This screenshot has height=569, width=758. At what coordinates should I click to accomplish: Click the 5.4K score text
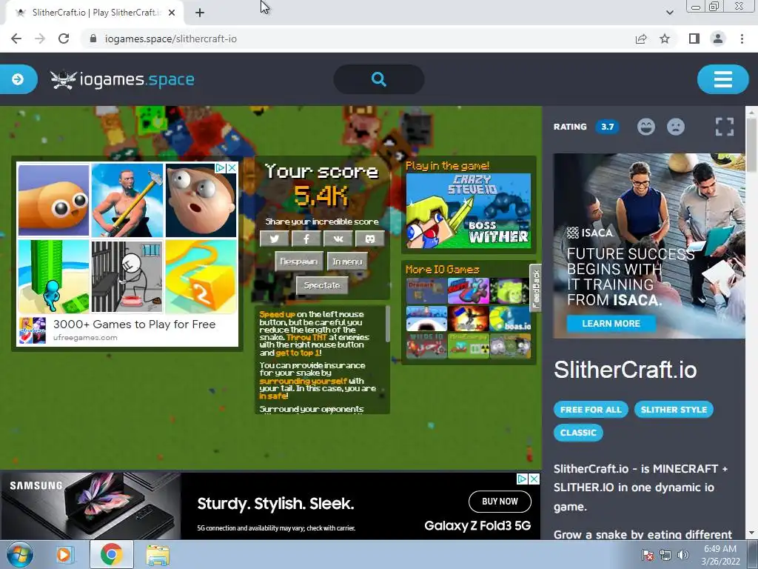(x=321, y=196)
